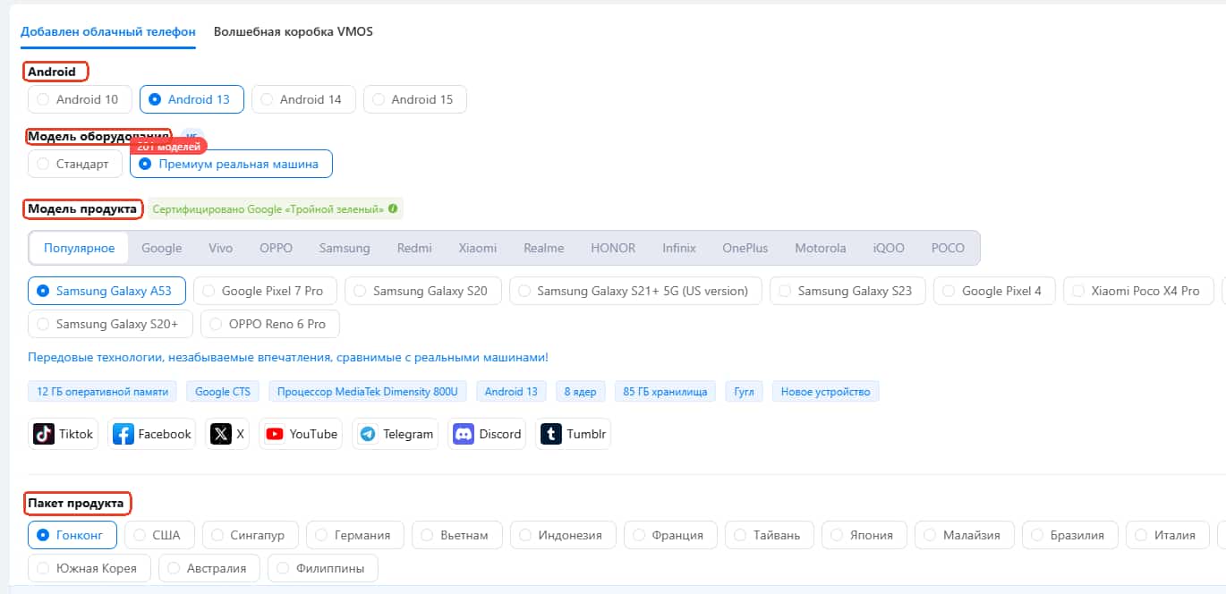Click the YouTube app icon
The image size is (1226, 594).
click(x=274, y=434)
